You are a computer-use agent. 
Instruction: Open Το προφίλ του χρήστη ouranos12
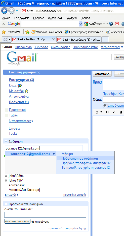tap(86, 167)
